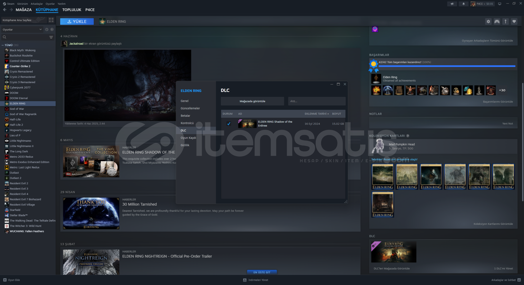Click the ELDEN RING game icon in header

pyautogui.click(x=102, y=22)
